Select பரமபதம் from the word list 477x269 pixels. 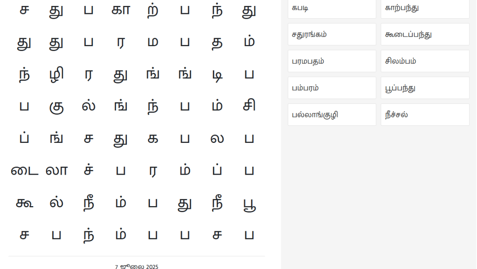[331, 61]
